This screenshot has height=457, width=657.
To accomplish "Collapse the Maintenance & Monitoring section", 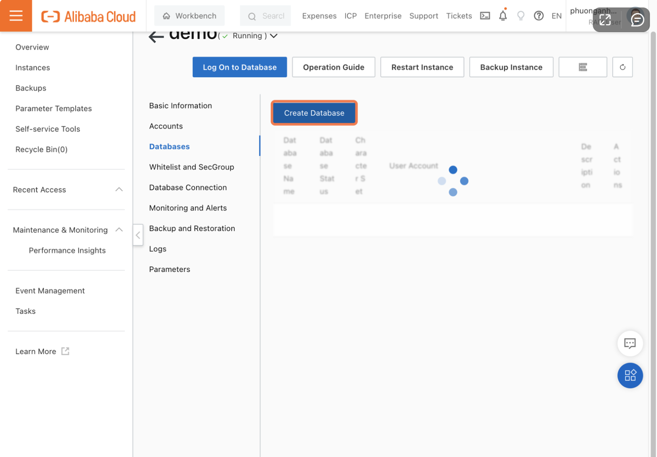I will point(119,229).
